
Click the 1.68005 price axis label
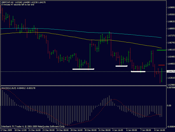(171, 29)
